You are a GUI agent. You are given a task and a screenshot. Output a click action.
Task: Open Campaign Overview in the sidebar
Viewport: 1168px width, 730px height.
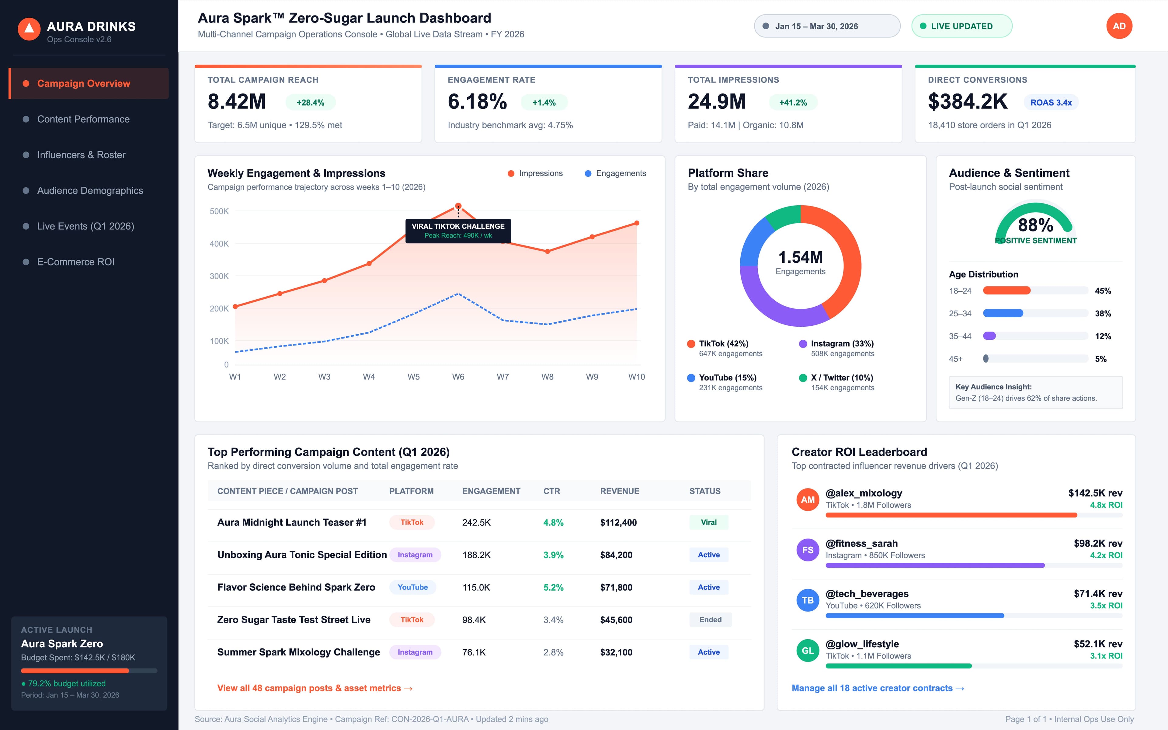[89, 84]
